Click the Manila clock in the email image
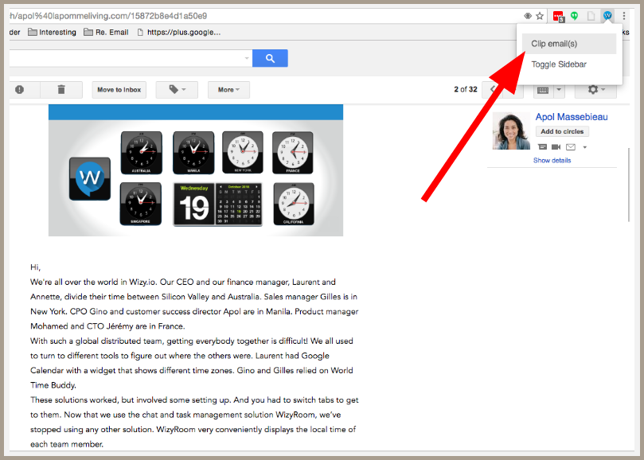Viewport: 644px width, 460px height. (193, 153)
